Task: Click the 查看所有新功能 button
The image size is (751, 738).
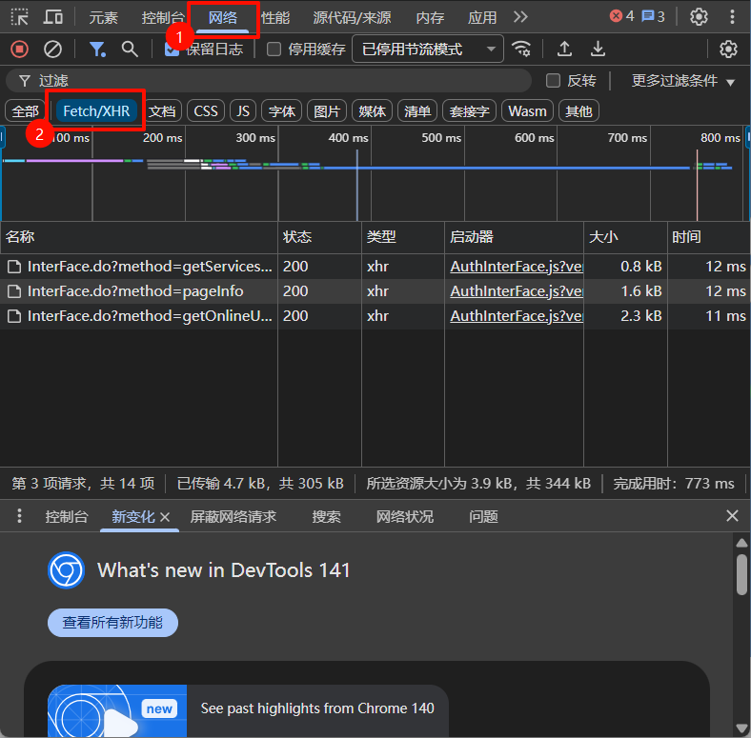Action: [x=112, y=623]
